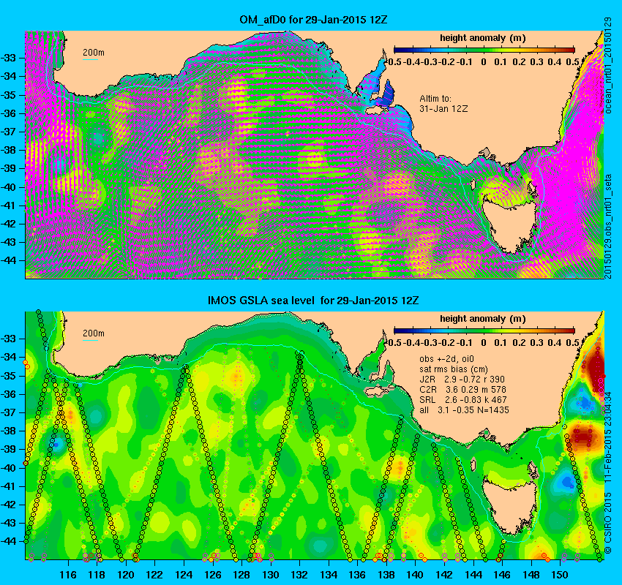The height and width of the screenshot is (585, 622).
Task: Click the "0" tick label on the top color bar
Action: point(483,62)
